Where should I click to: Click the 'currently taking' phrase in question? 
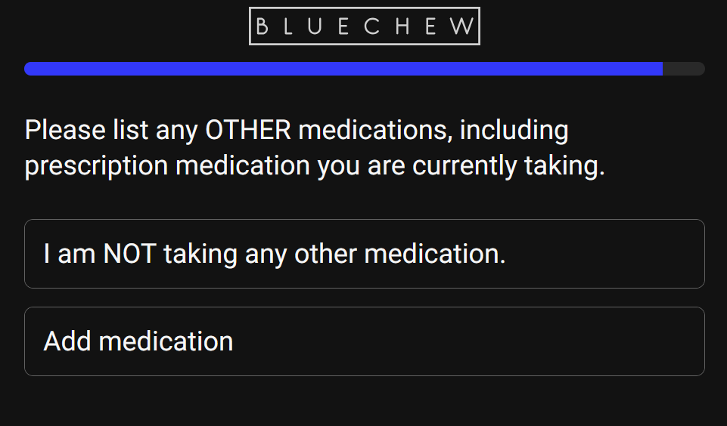pos(508,166)
